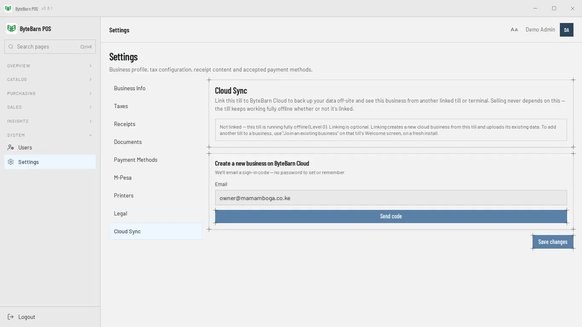The width and height of the screenshot is (582, 327).
Task: Click the 'Not linked' status notice
Action: coord(391,130)
